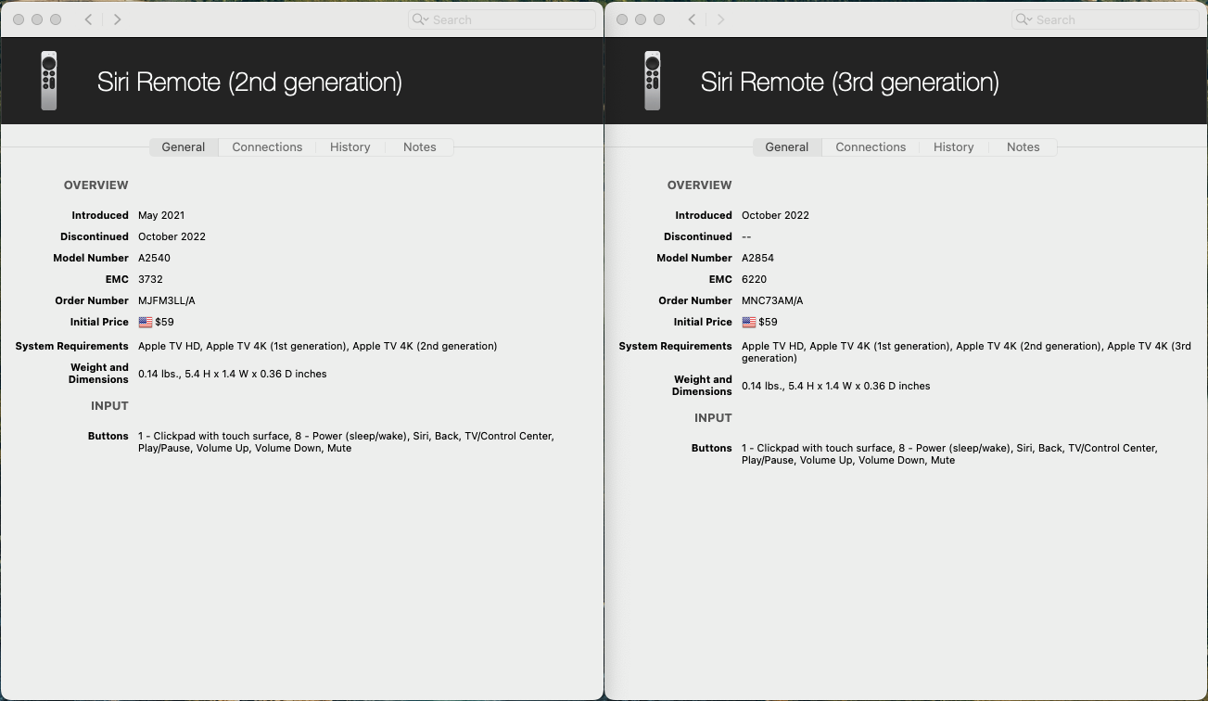Click the forward arrow in 3rd generation window

click(x=720, y=19)
